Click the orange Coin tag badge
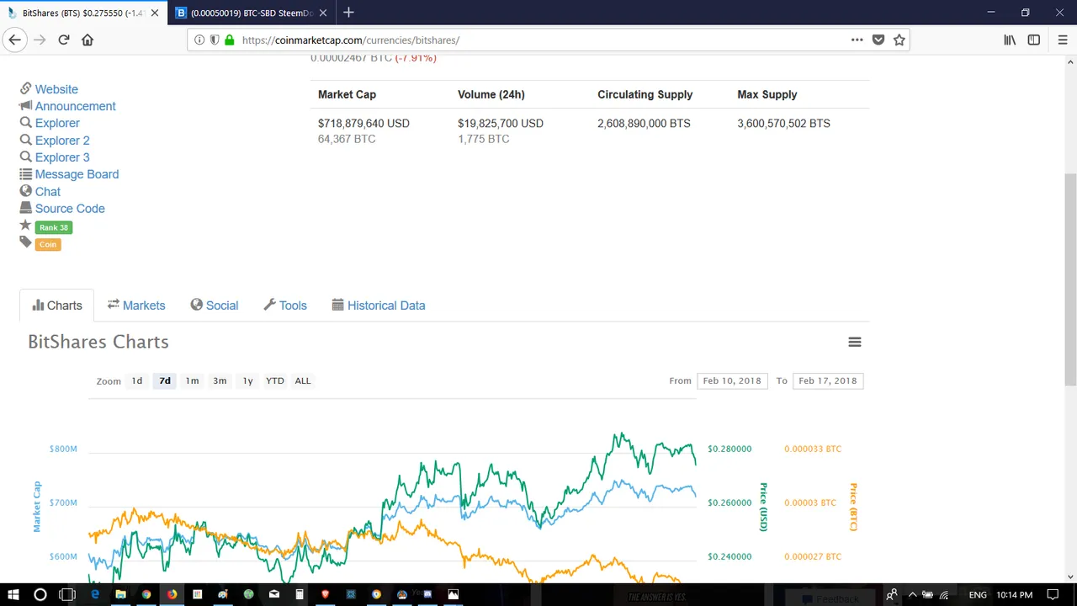Viewport: 1077px width, 606px height. click(48, 244)
